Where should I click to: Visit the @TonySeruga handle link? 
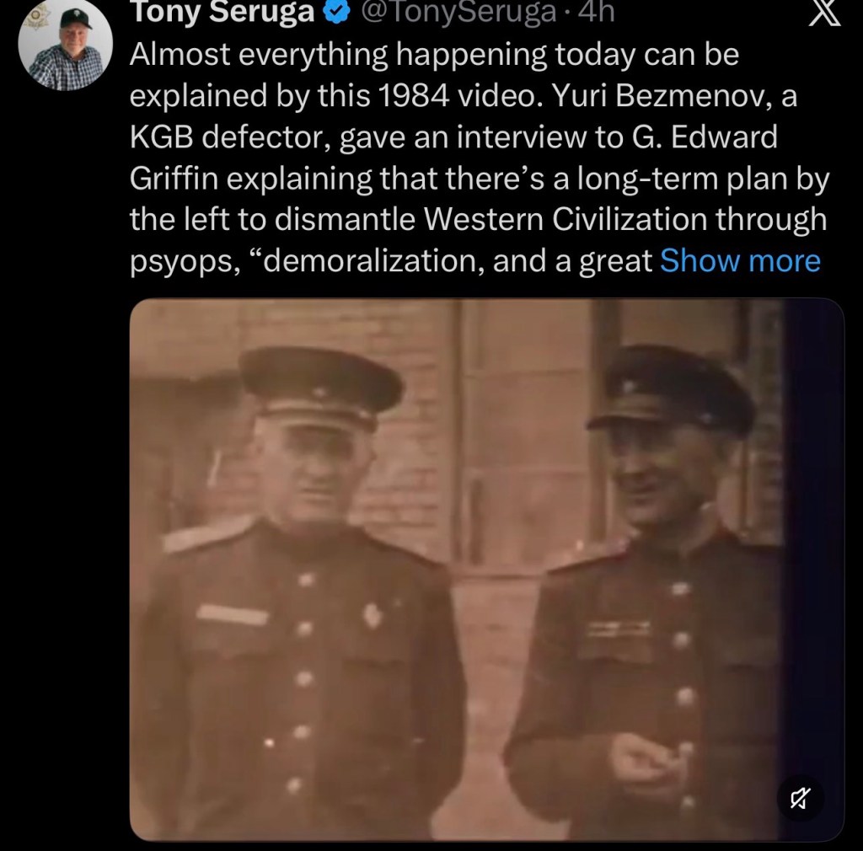(458, 12)
